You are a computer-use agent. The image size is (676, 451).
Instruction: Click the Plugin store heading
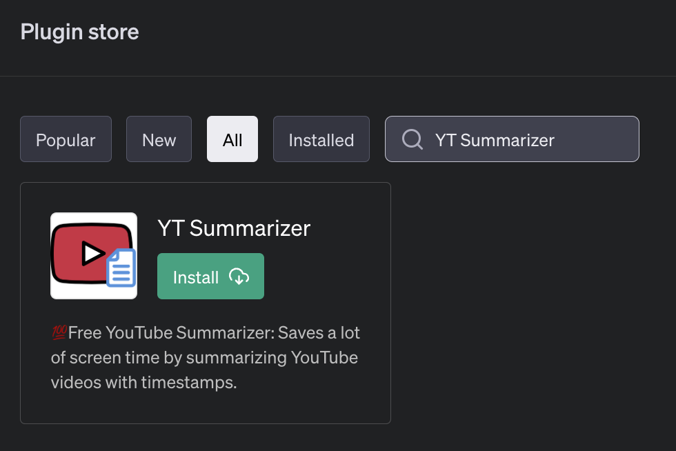[80, 32]
